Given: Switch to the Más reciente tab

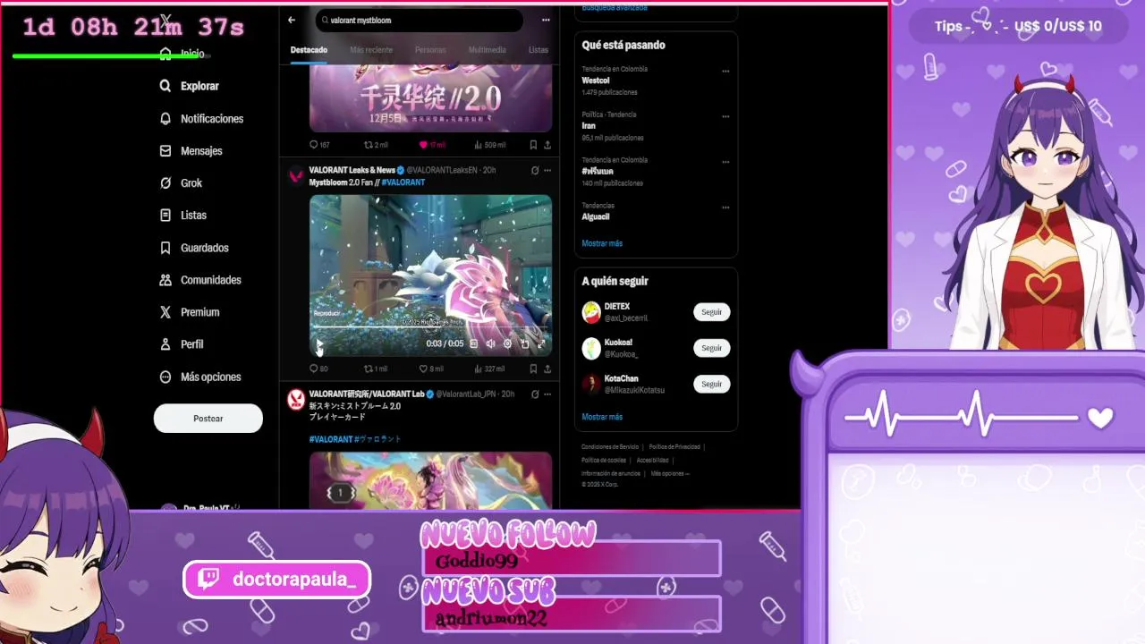Looking at the screenshot, I should click(x=371, y=50).
